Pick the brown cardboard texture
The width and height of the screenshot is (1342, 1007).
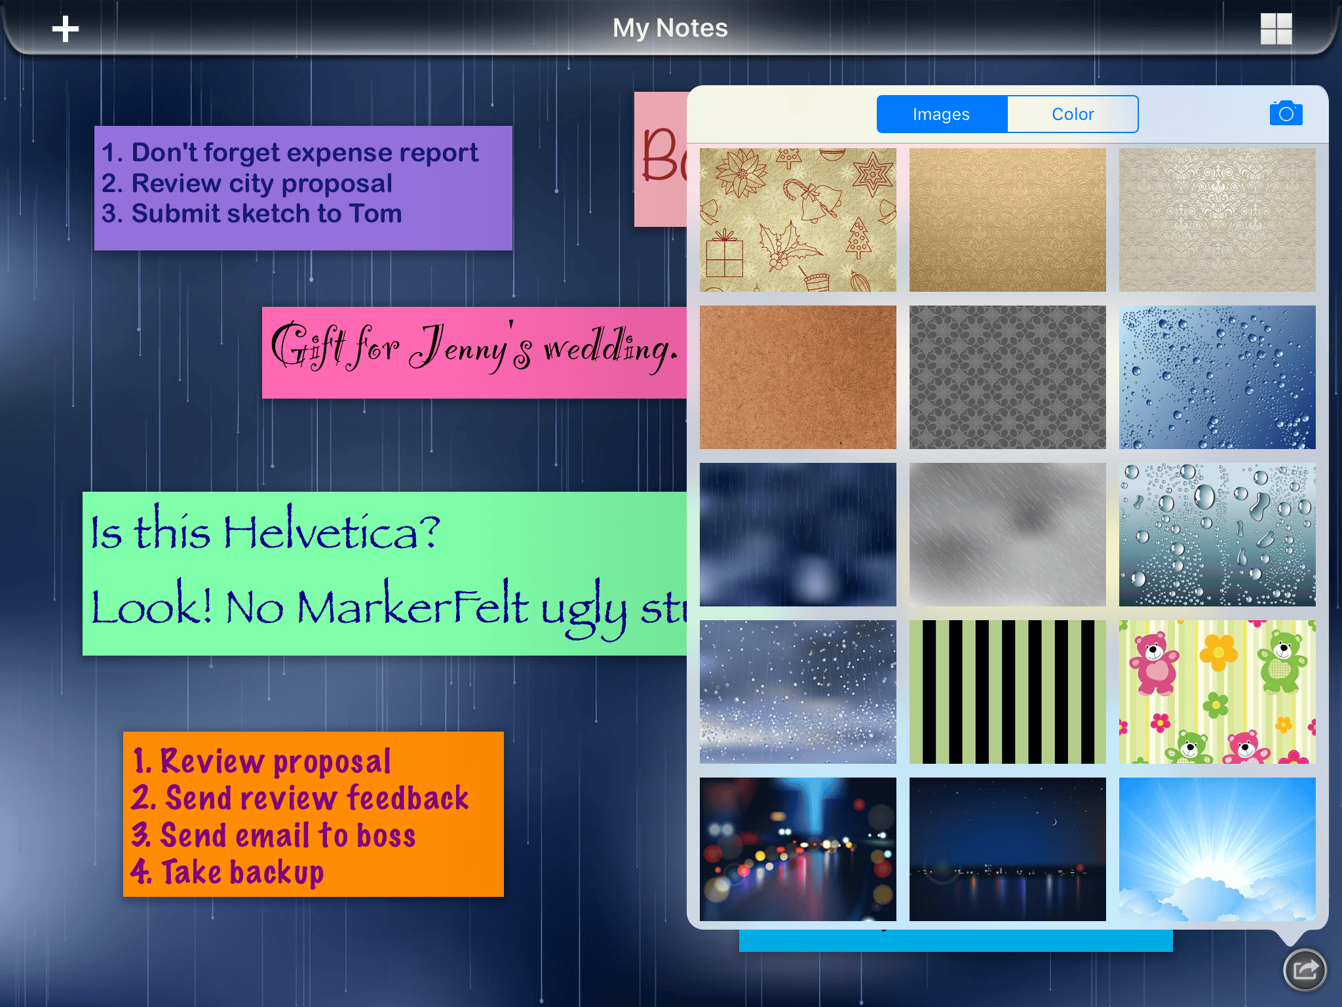click(x=797, y=377)
